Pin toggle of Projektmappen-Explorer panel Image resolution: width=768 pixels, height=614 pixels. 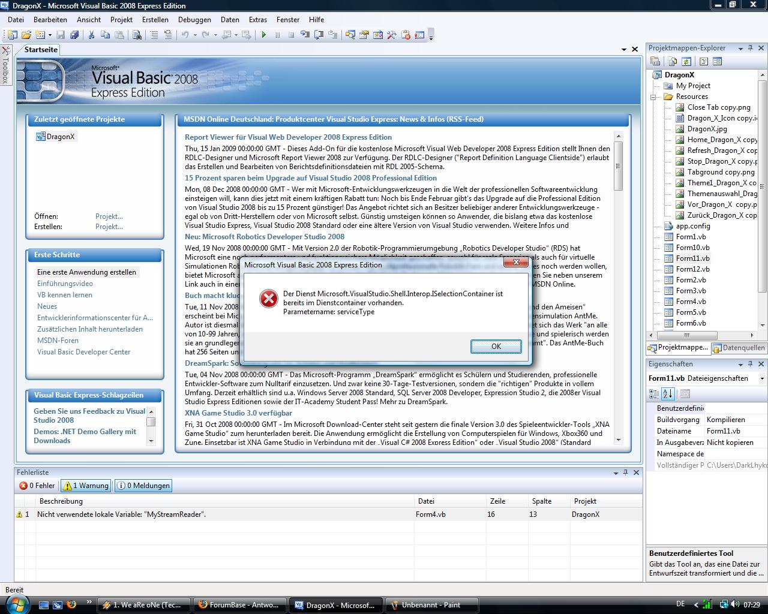click(x=750, y=48)
